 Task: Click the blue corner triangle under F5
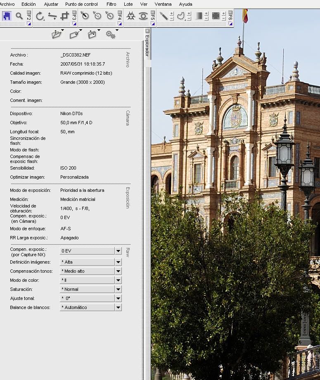tap(153, 24)
